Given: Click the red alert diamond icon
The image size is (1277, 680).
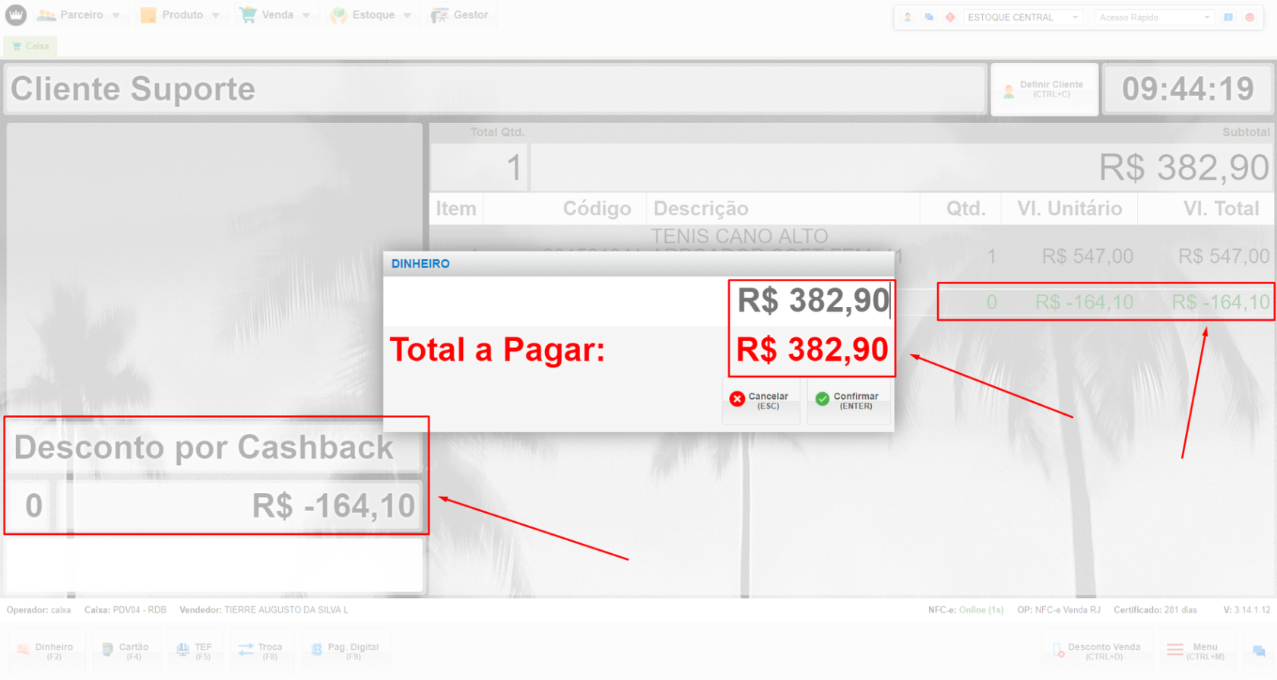Looking at the screenshot, I should 950,17.
